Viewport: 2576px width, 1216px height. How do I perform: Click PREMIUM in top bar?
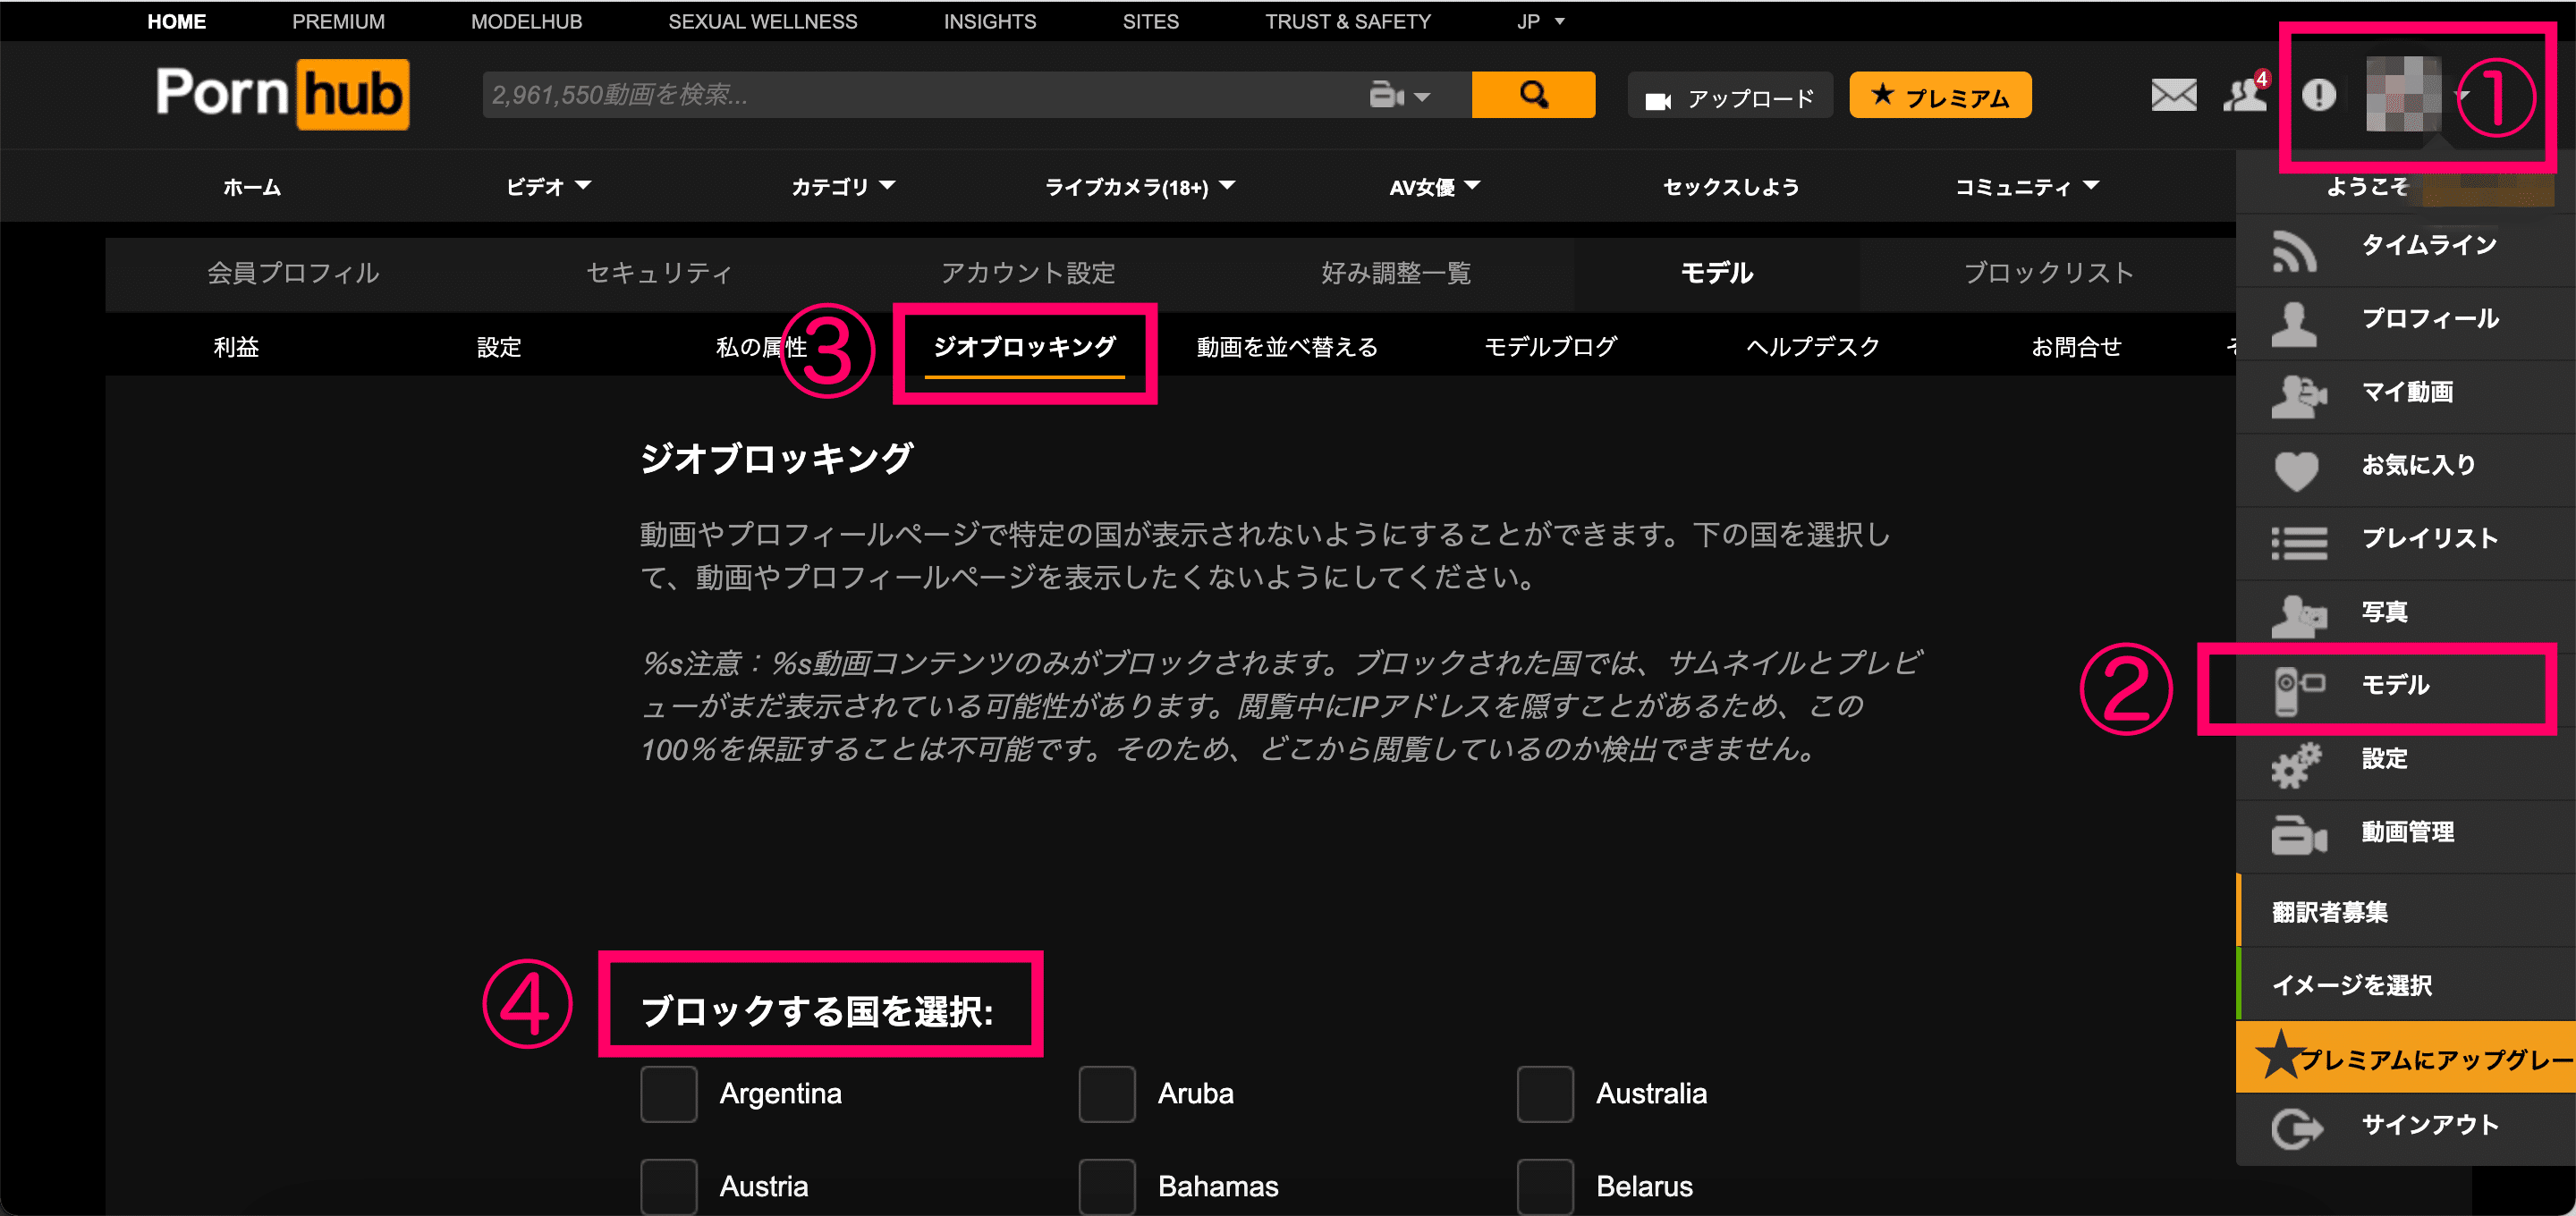pyautogui.click(x=338, y=21)
